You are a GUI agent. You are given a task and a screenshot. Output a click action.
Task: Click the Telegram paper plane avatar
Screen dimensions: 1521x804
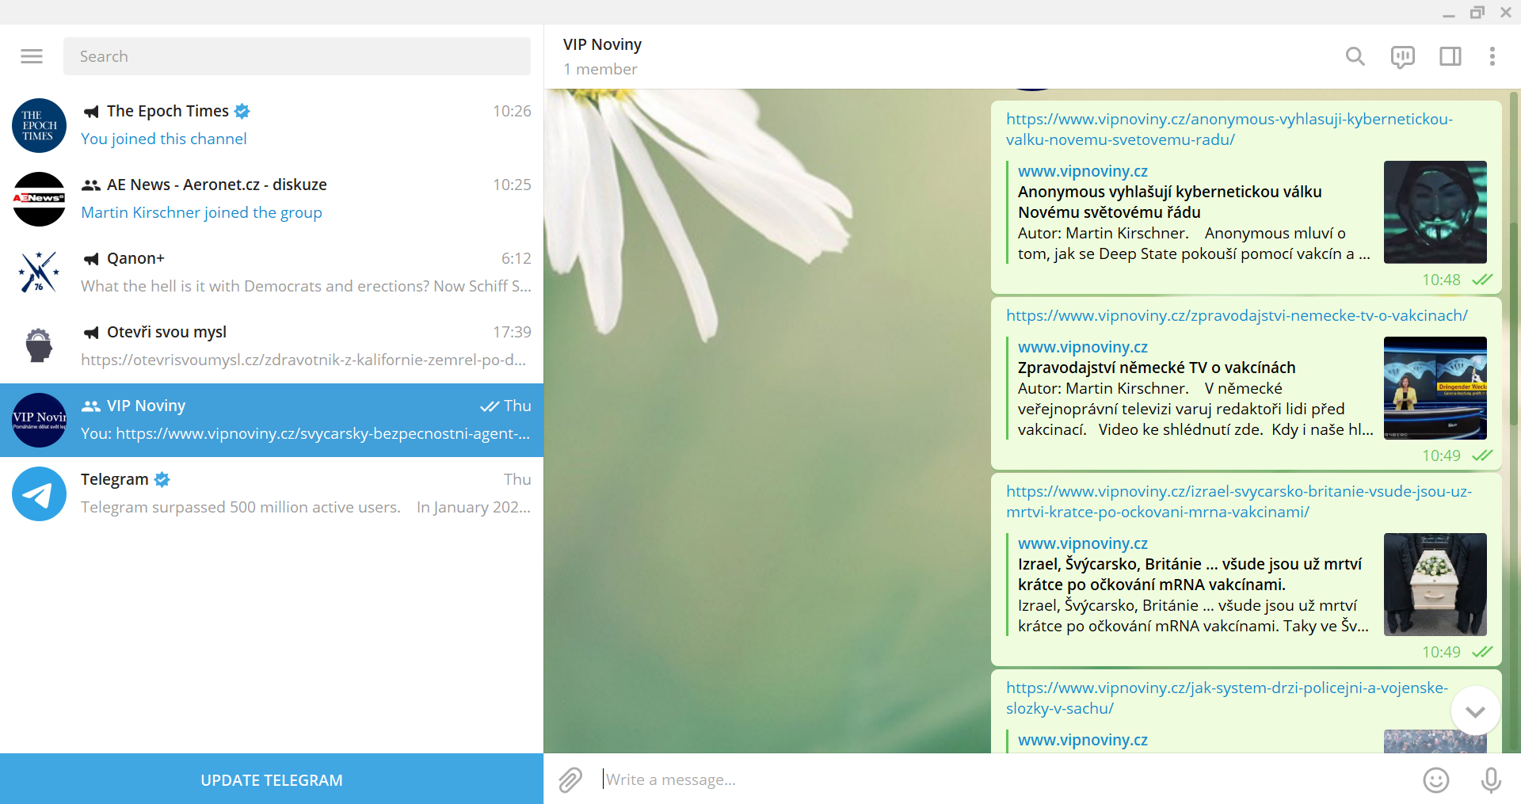coord(39,493)
